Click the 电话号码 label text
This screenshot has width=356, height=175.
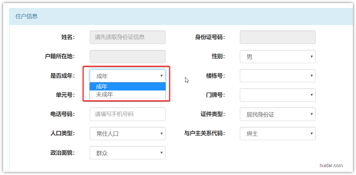pyautogui.click(x=63, y=114)
